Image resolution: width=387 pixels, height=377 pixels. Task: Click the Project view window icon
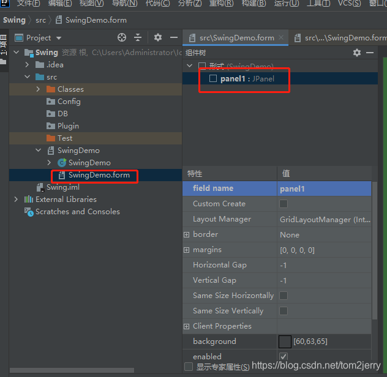tap(19, 38)
